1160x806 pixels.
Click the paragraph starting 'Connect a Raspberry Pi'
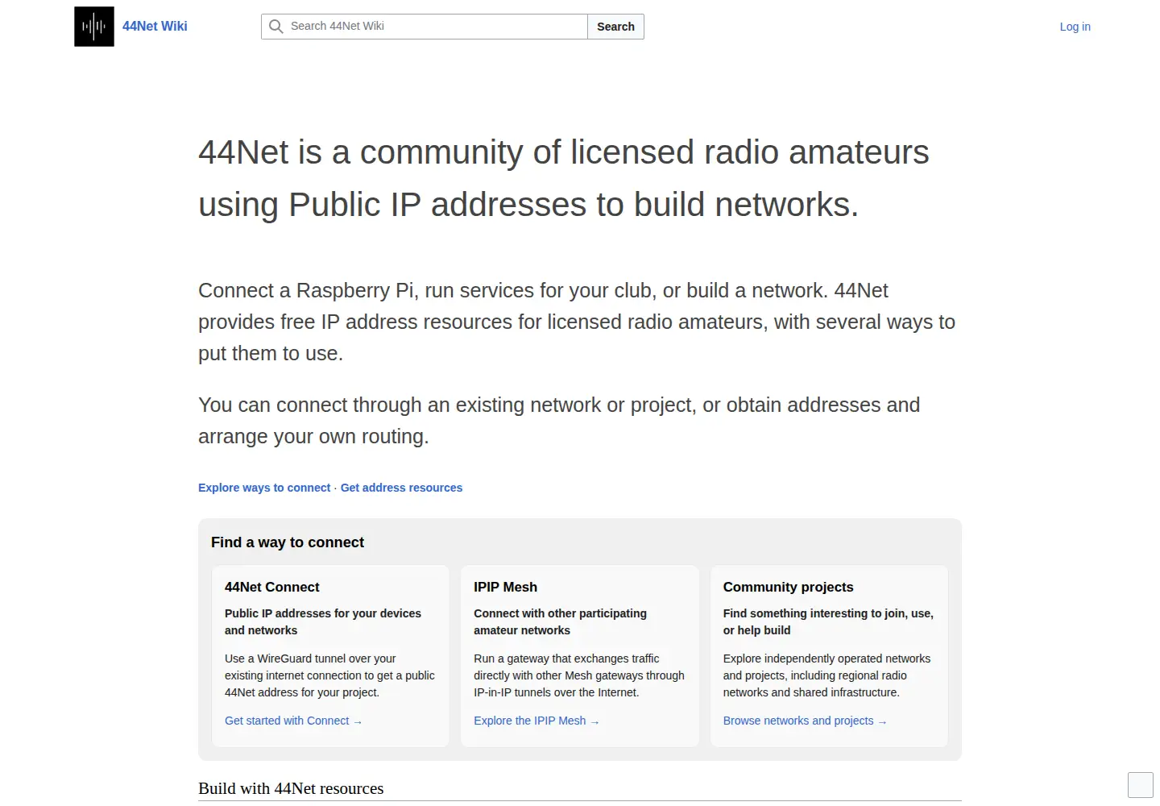(x=577, y=322)
